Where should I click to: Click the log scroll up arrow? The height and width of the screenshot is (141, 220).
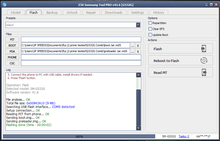click(x=138, y=75)
